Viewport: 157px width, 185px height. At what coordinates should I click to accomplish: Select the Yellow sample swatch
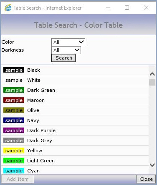click(x=14, y=151)
